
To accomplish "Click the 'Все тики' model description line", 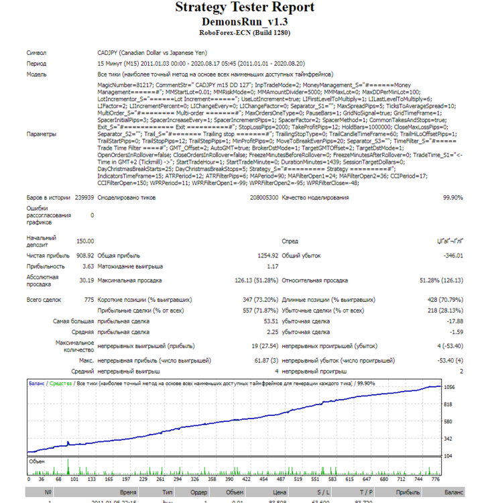I will pos(215,74).
